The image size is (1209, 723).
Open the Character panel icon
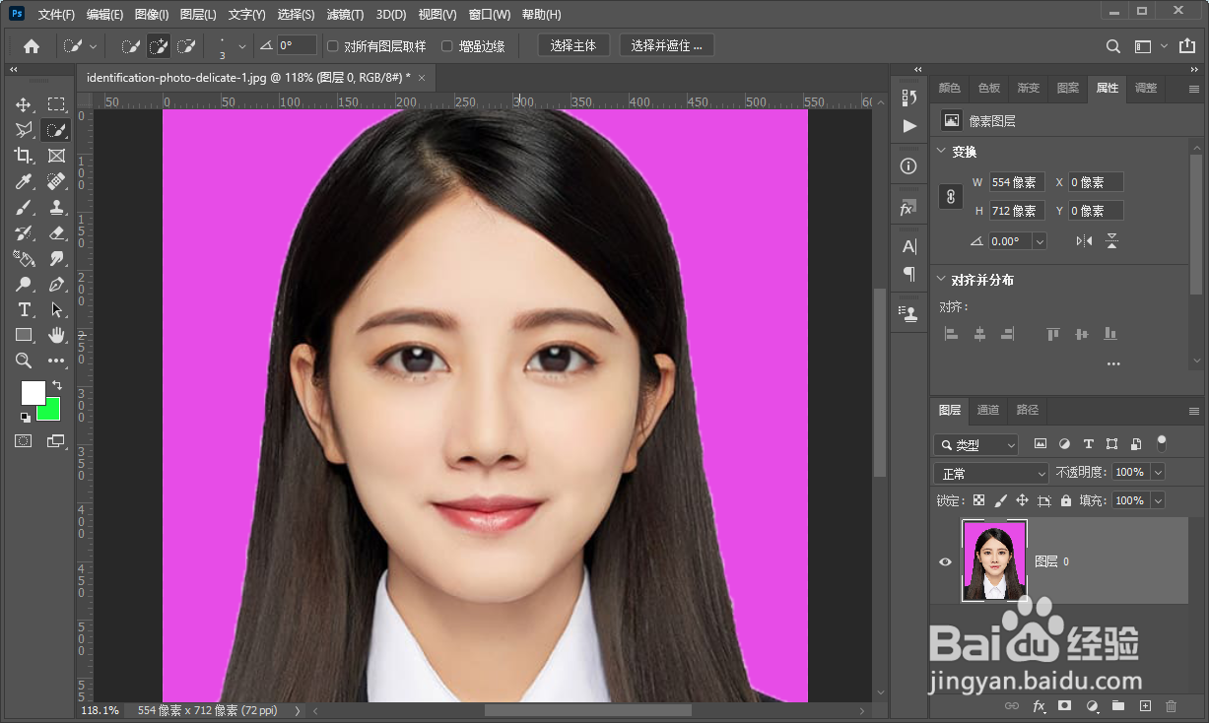(x=908, y=246)
